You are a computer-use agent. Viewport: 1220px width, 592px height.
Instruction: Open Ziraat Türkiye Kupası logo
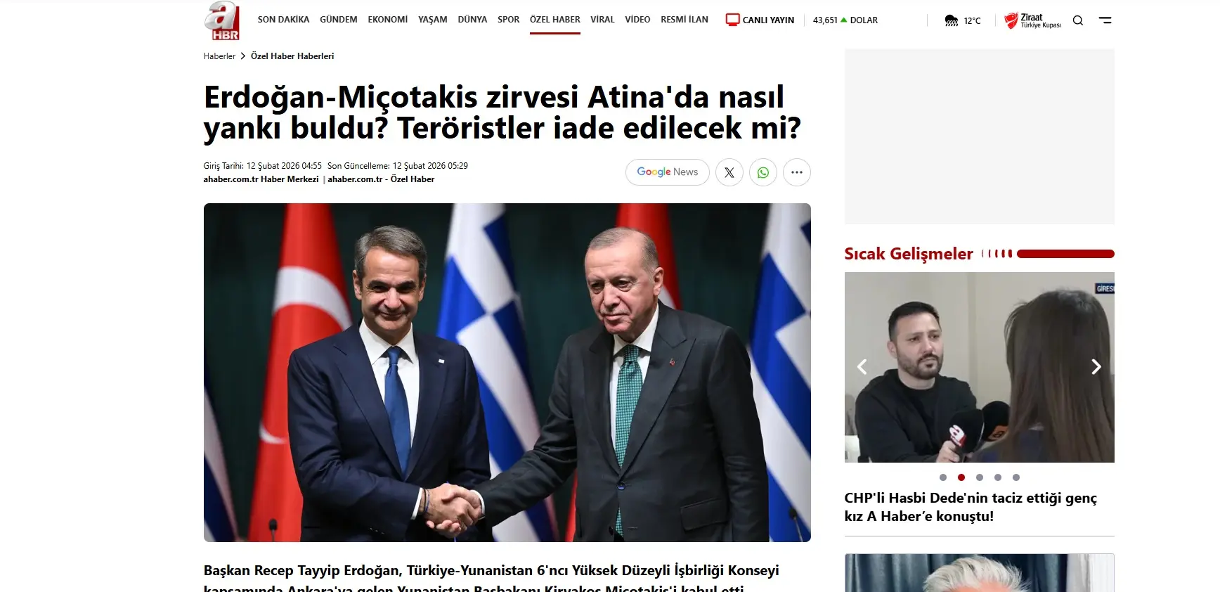pyautogui.click(x=1032, y=20)
